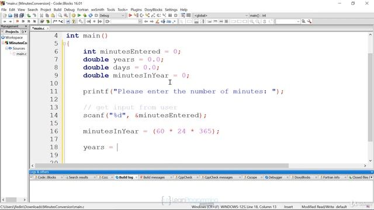
Task: Click the highlight pen icon
Action: click(157, 22)
